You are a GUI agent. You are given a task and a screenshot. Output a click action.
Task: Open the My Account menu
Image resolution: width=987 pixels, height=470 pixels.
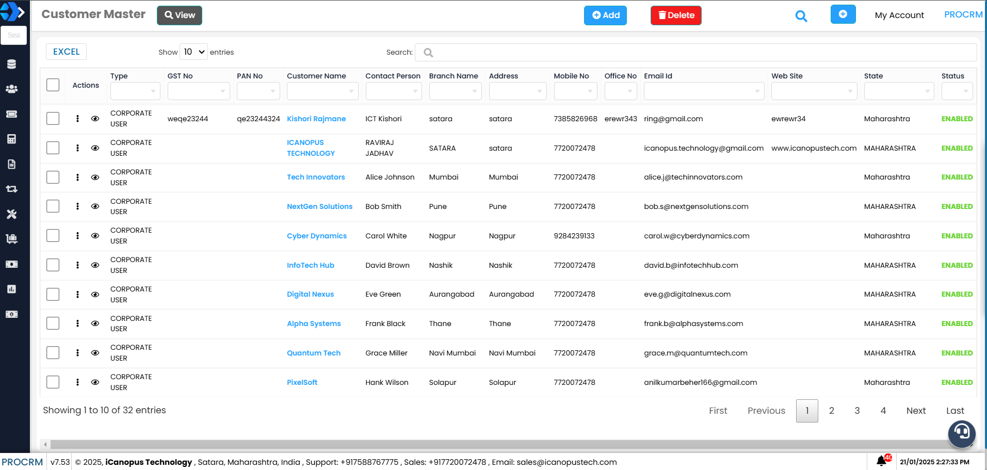899,15
